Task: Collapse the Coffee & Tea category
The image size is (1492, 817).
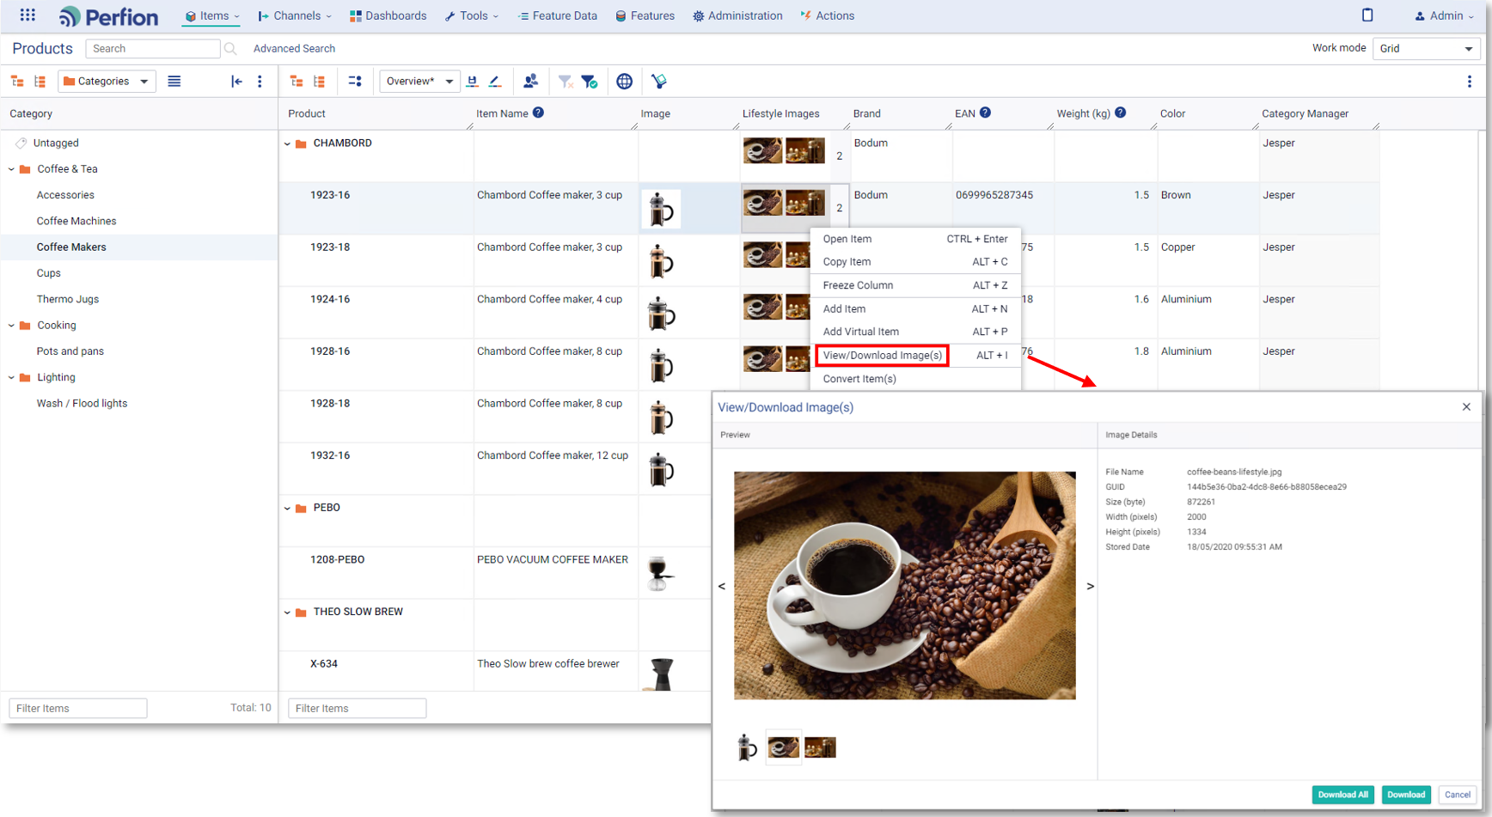Action: pyautogui.click(x=12, y=169)
